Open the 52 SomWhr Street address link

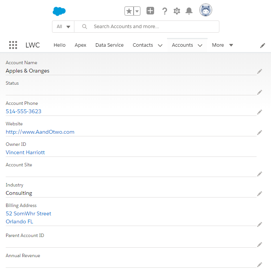click(28, 213)
